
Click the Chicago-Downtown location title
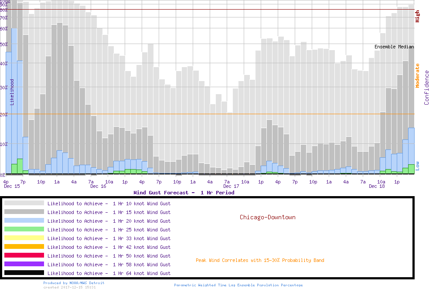click(267, 217)
